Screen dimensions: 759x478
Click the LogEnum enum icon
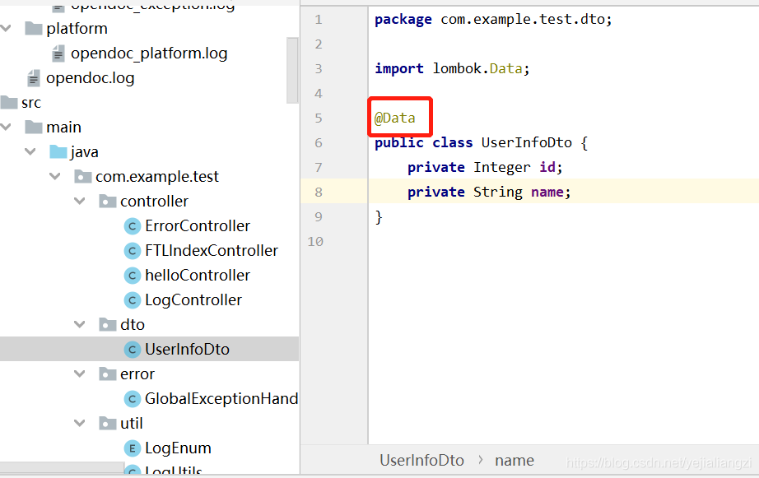coord(133,448)
